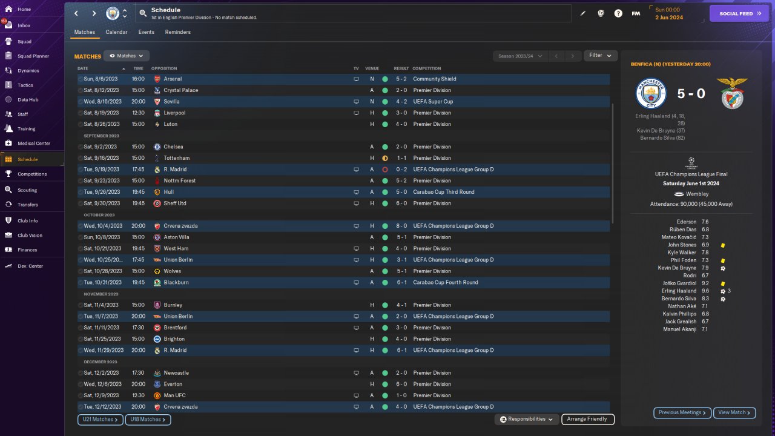Expand the Filter dropdown

601,56
